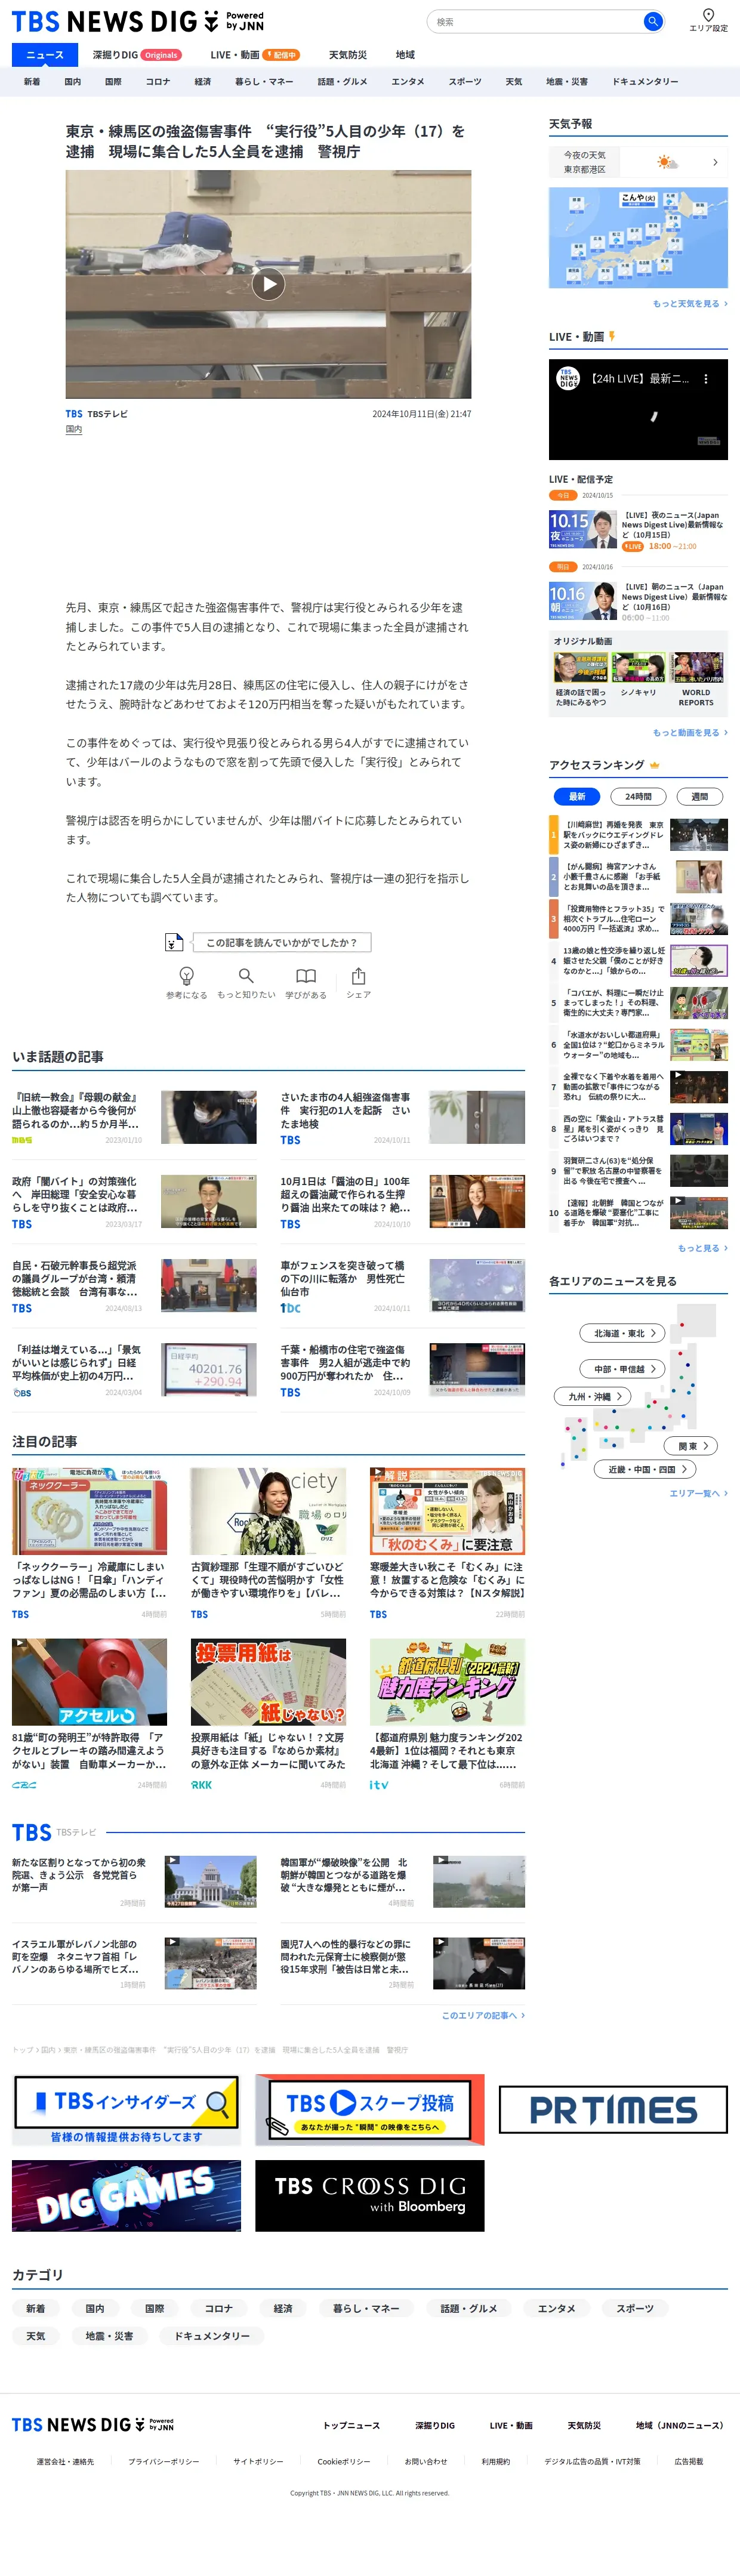Click もっと見る under access ranking

702,1248
